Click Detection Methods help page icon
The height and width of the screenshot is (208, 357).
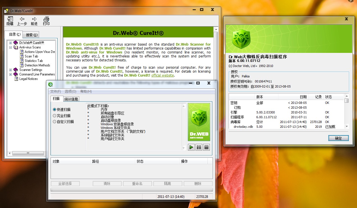pos(22,65)
